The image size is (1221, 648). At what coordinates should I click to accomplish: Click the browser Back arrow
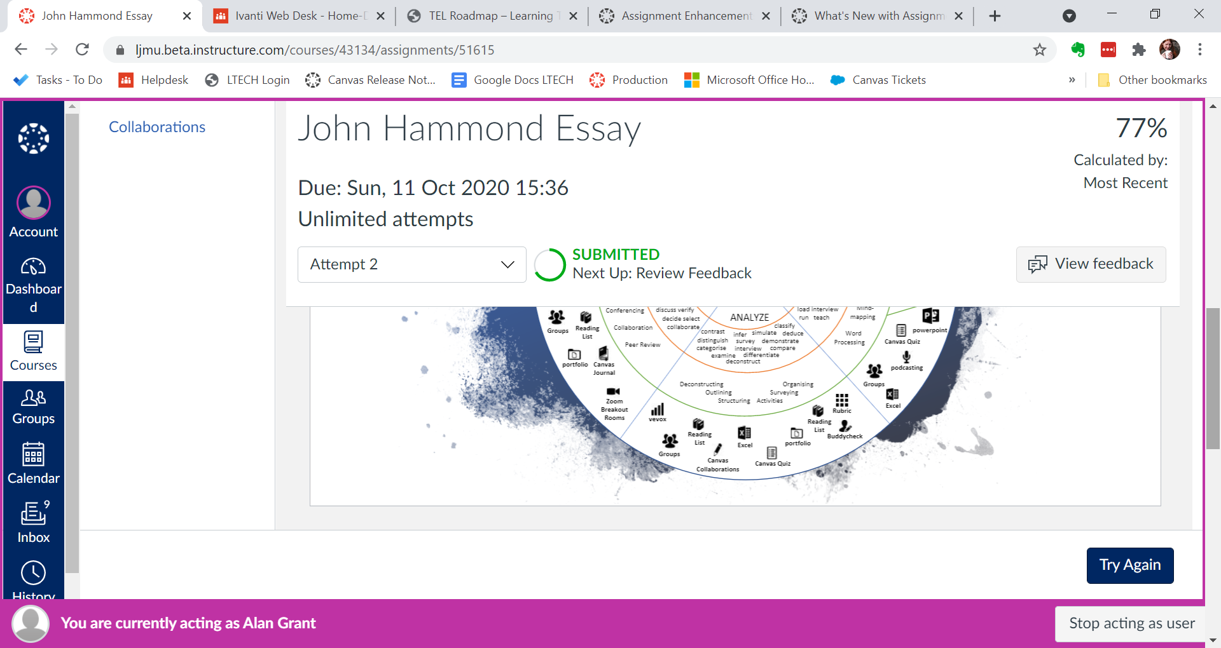pos(21,50)
